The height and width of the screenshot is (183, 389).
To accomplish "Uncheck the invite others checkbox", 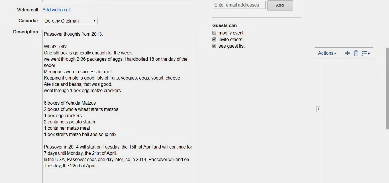I will coord(214,39).
